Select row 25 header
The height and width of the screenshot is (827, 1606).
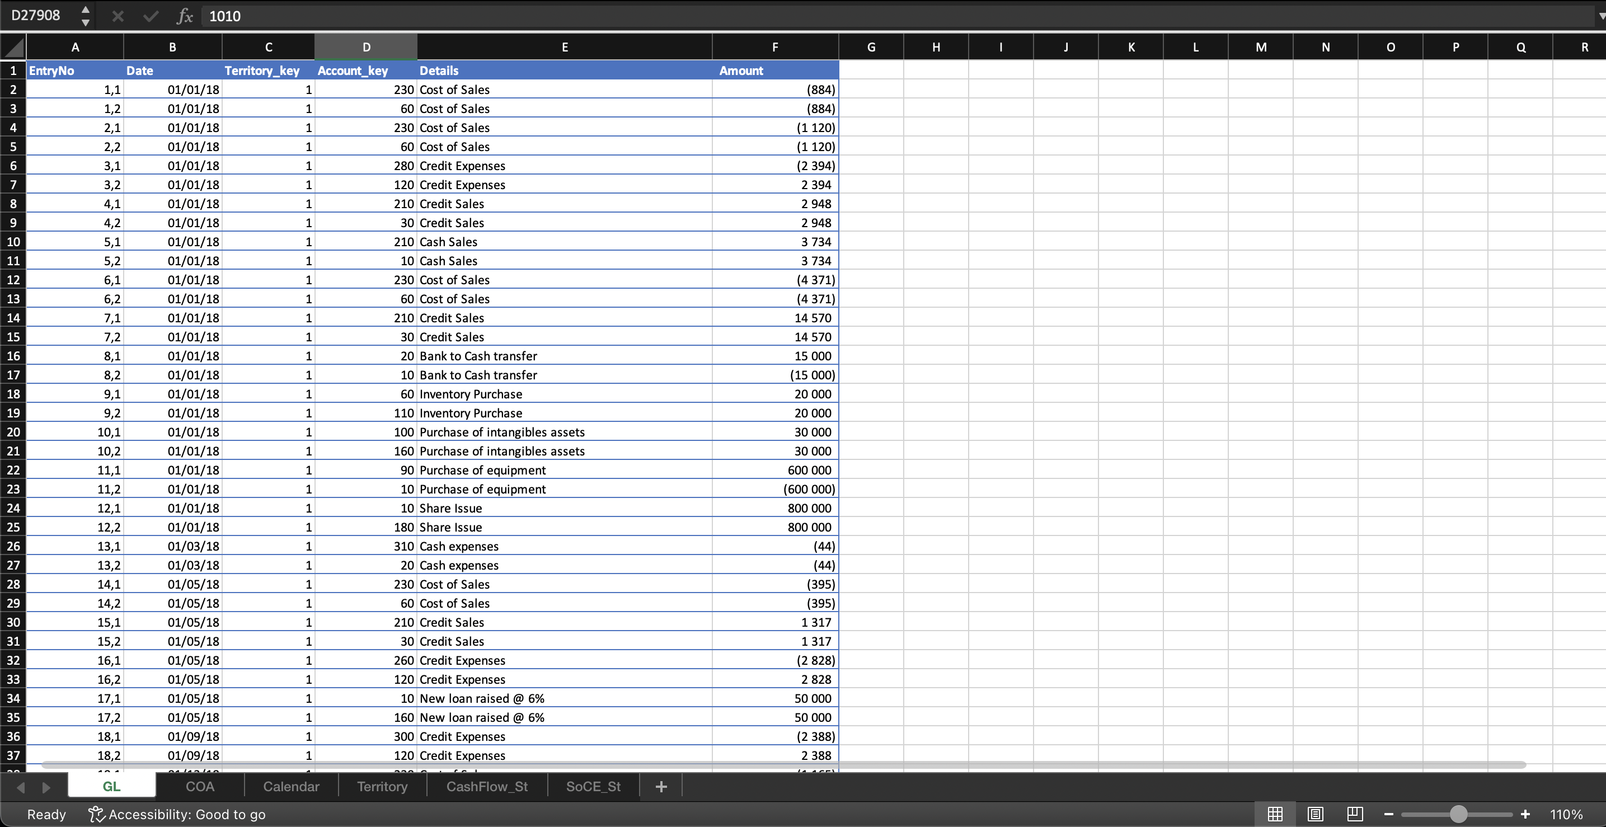tap(13, 527)
